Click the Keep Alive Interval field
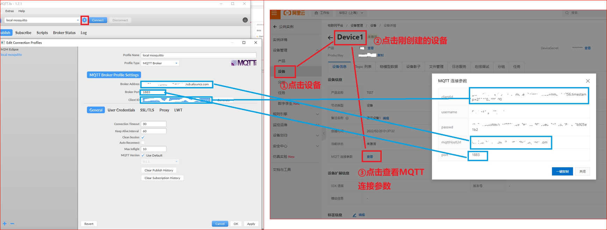The width and height of the screenshot is (607, 230). point(153,131)
